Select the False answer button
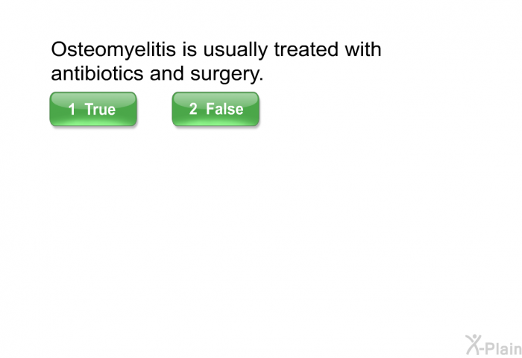The width and height of the screenshot is (522, 358). pos(216,109)
